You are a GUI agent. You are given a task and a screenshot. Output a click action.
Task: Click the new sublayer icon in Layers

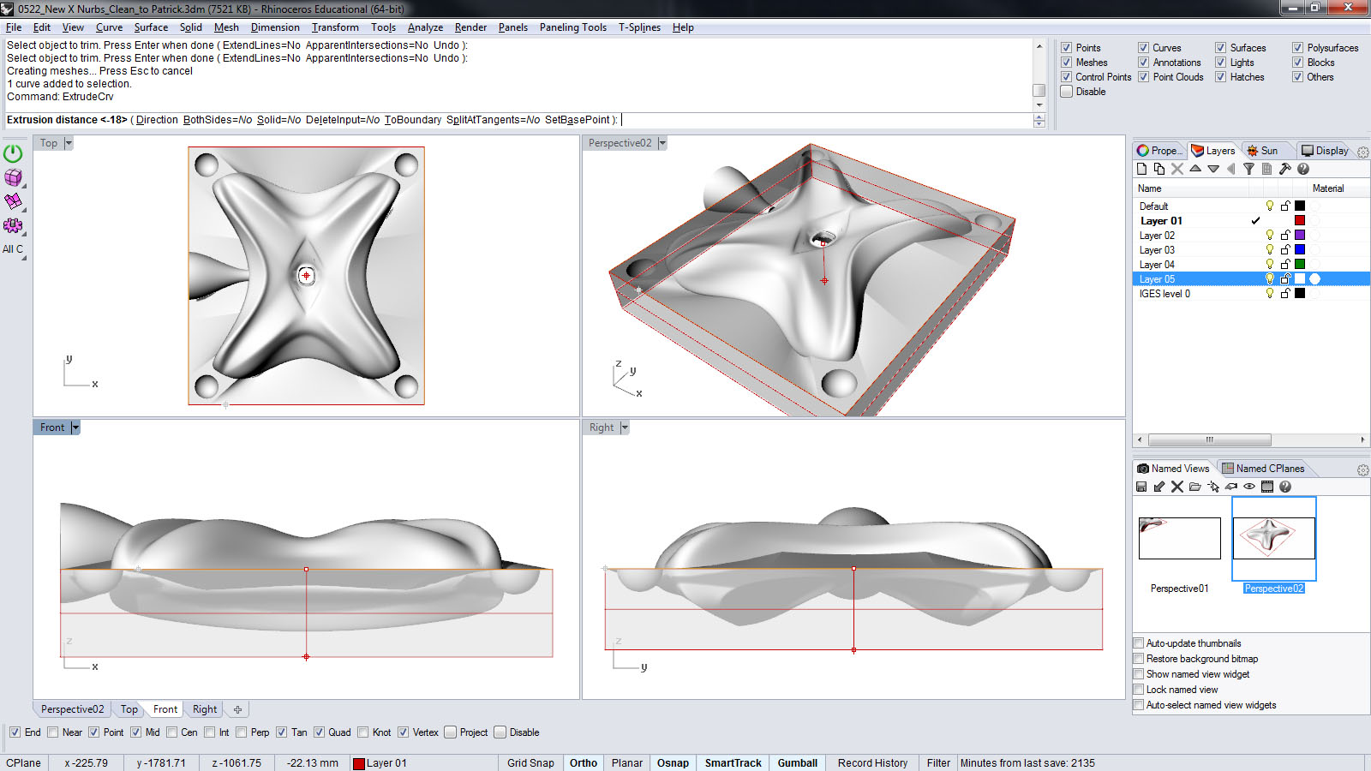(x=1159, y=169)
